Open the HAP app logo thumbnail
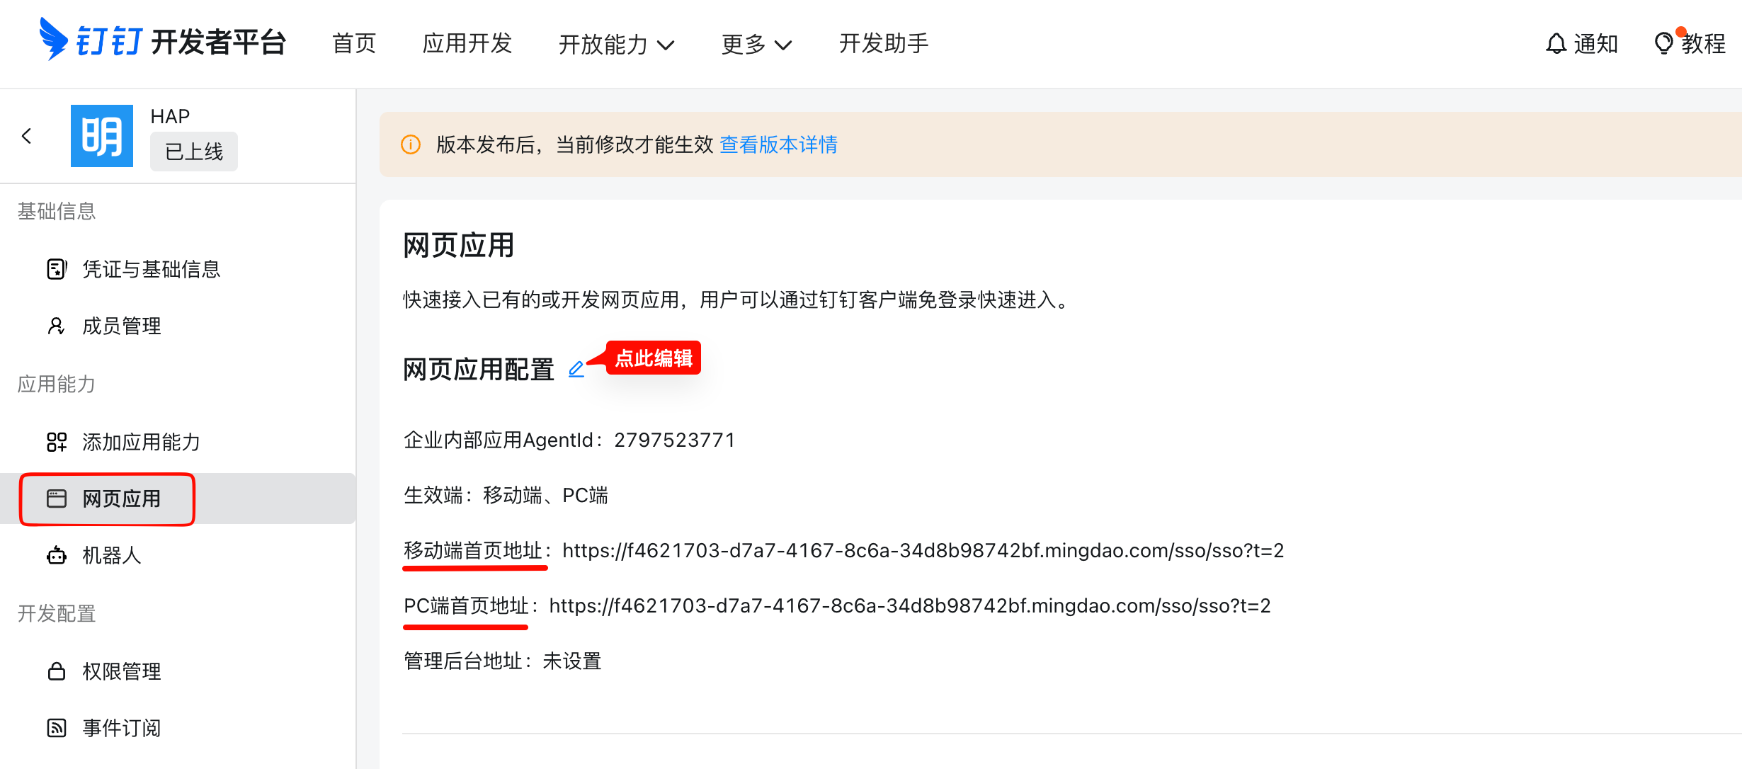The height and width of the screenshot is (769, 1742). click(x=102, y=136)
